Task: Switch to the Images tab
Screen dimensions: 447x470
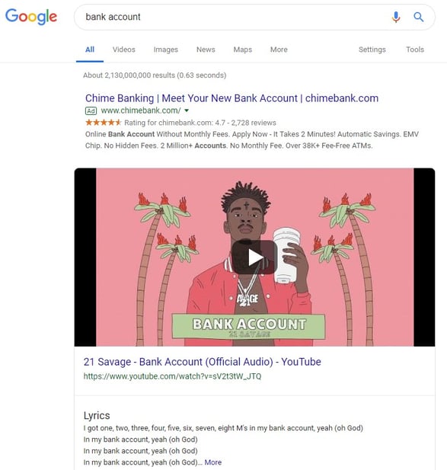Action: click(166, 50)
